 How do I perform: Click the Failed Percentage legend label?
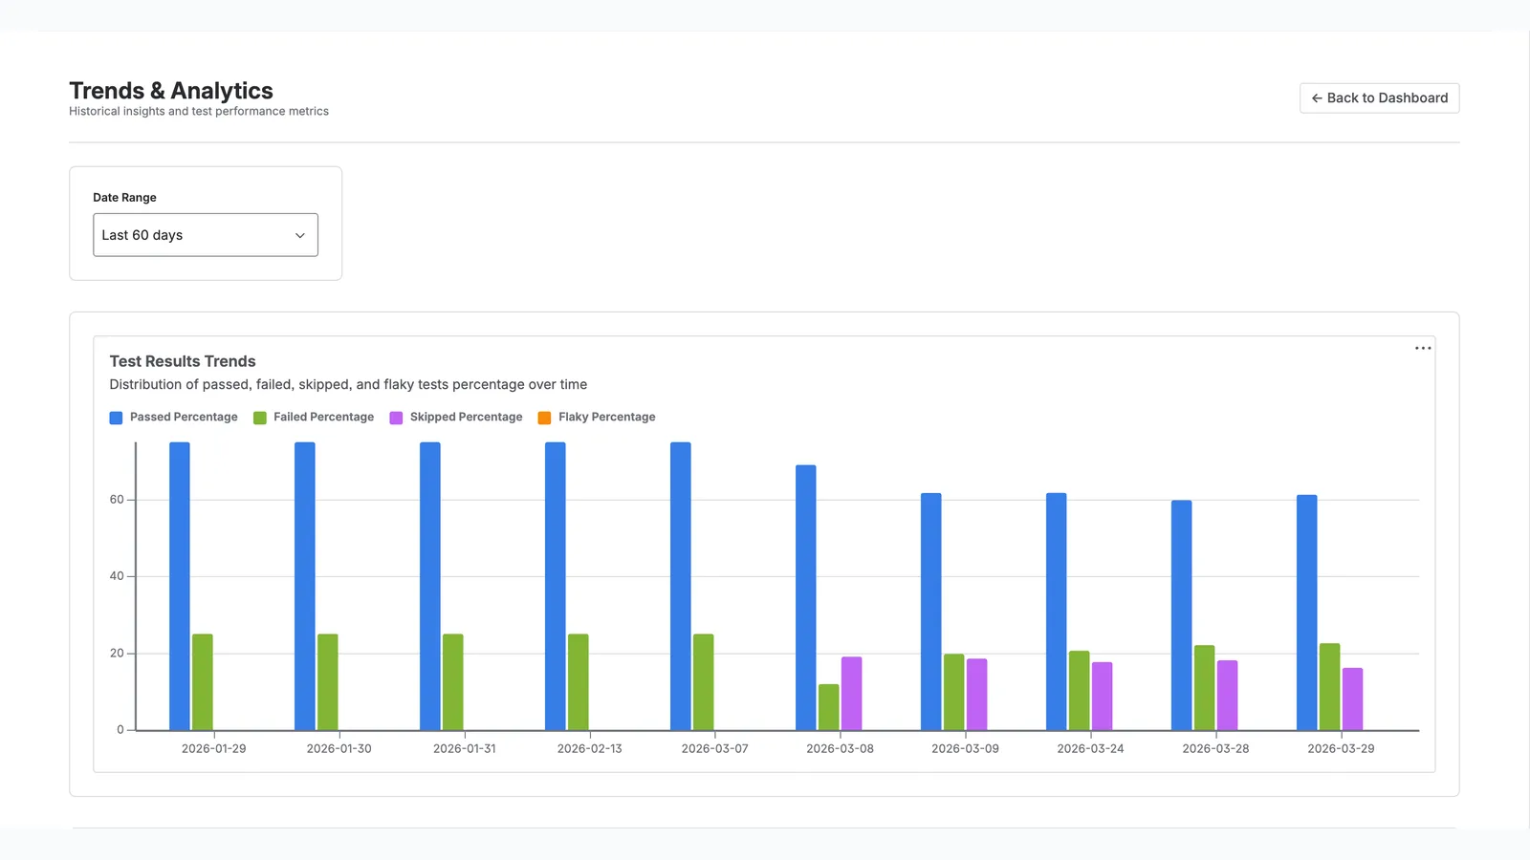pos(323,417)
